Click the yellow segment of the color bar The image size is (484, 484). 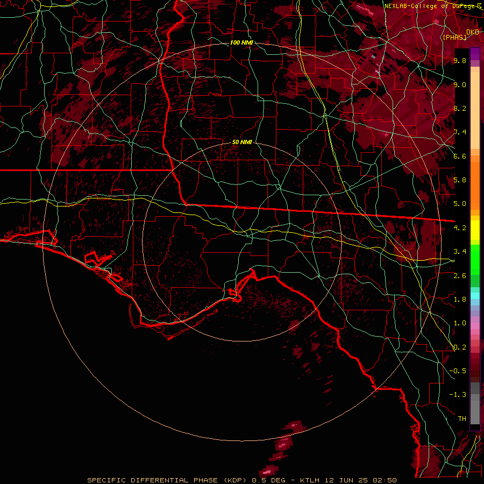(475, 230)
